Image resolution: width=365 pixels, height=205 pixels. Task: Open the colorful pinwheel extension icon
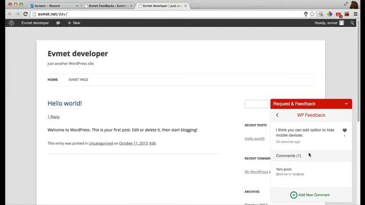pos(330,14)
